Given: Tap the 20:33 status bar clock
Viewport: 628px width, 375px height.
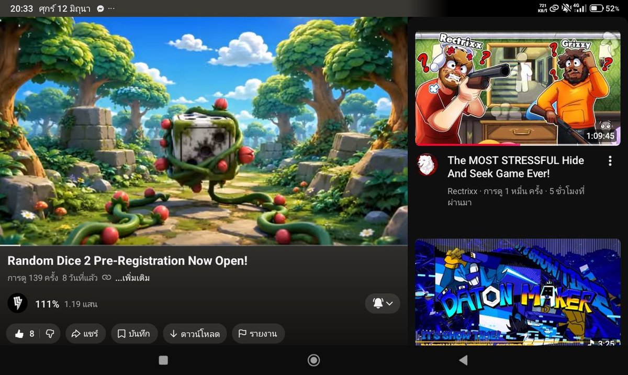Looking at the screenshot, I should [x=21, y=8].
